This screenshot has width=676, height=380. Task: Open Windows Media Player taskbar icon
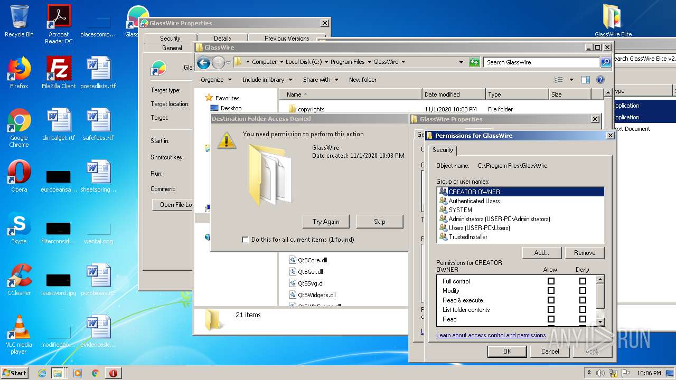[x=78, y=373]
